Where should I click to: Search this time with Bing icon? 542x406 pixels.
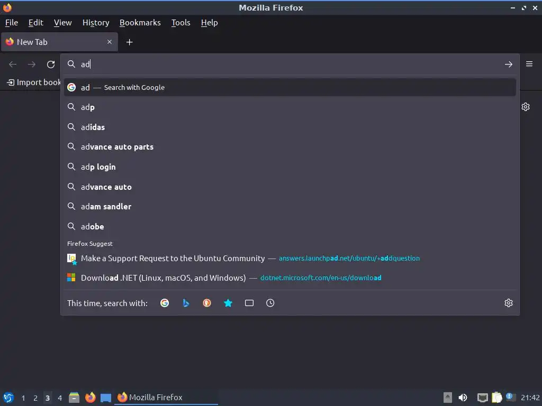[x=186, y=303]
